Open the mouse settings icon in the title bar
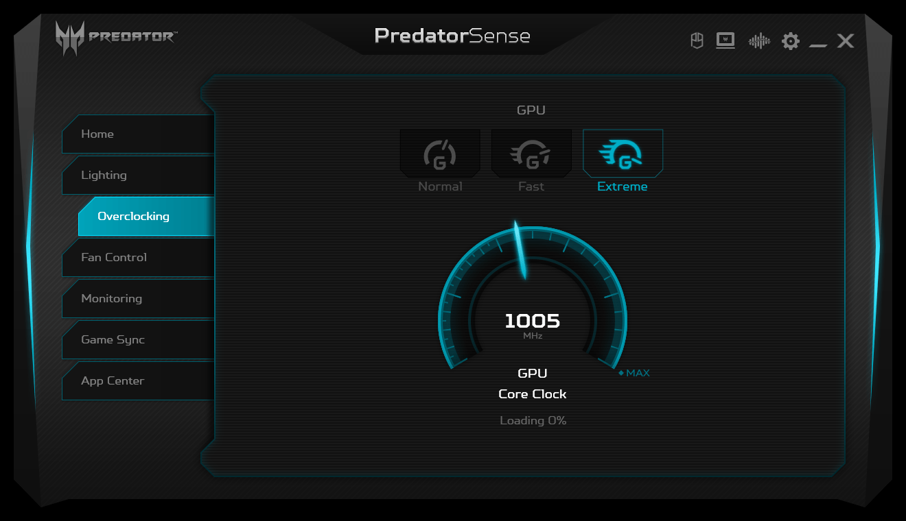 click(x=697, y=41)
